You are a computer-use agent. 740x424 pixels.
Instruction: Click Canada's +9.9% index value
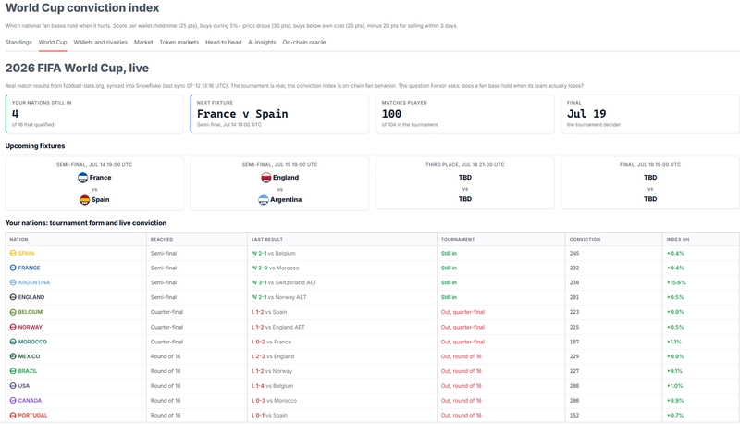tap(675, 400)
